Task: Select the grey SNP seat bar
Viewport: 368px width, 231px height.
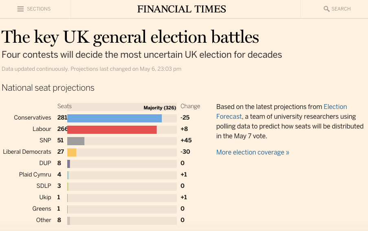Action: (76, 141)
